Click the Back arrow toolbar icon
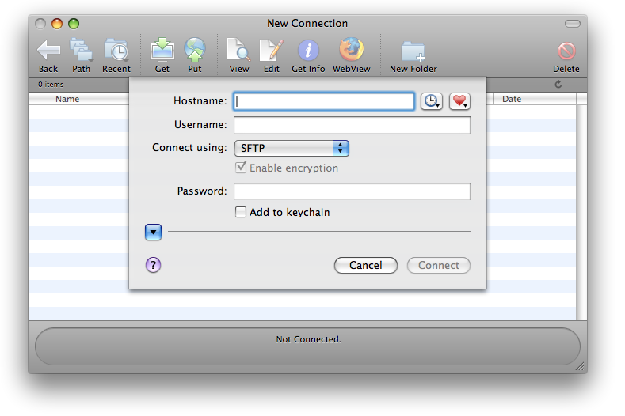This screenshot has width=625, height=416. [x=48, y=51]
